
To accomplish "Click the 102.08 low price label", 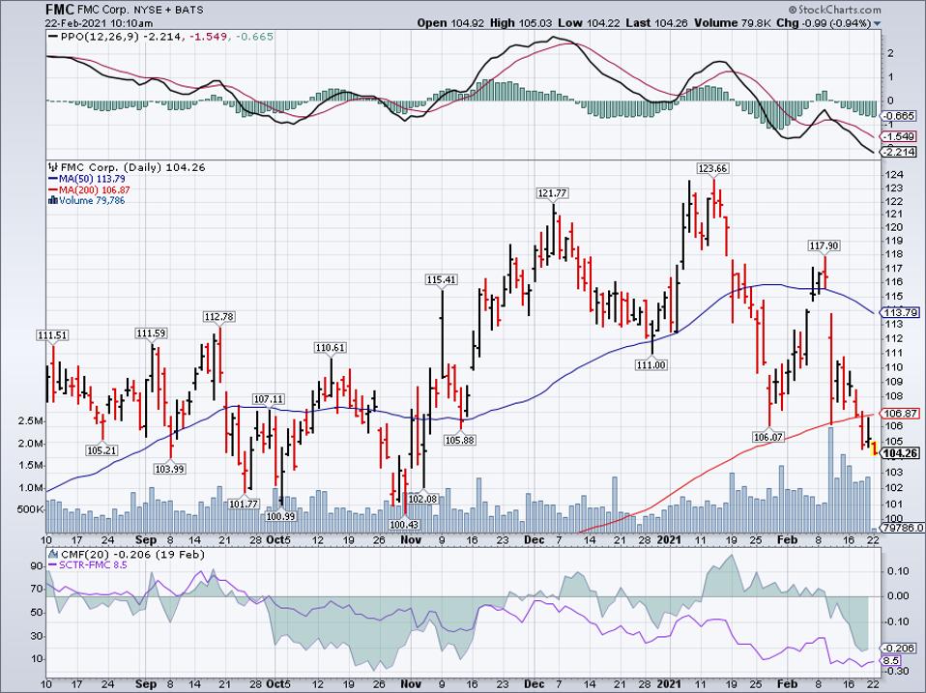I will 422,500.
